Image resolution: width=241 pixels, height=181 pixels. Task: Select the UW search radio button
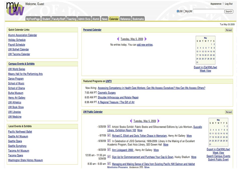click(x=178, y=11)
